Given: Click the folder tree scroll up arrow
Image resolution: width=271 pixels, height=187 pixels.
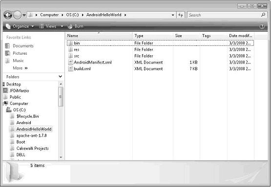Looking at the screenshot, I should 61,84.
